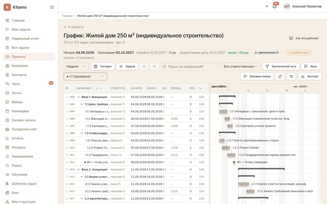The height and width of the screenshot is (204, 327).
Task: Click the Файлы sidebar icon
Action: pos(7,102)
